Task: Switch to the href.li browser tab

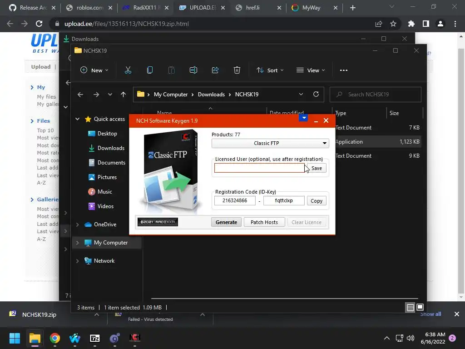Action: pos(258,8)
